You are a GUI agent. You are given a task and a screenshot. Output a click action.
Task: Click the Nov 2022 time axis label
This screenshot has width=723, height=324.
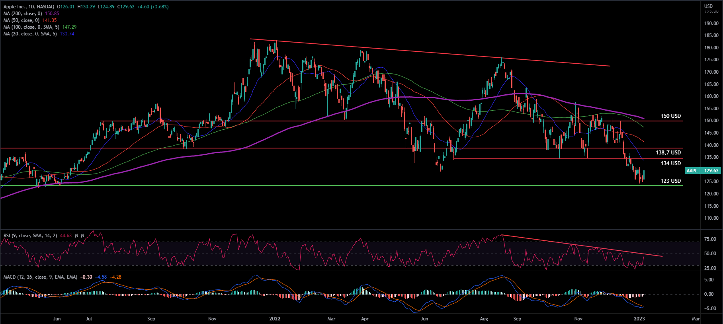click(x=578, y=319)
